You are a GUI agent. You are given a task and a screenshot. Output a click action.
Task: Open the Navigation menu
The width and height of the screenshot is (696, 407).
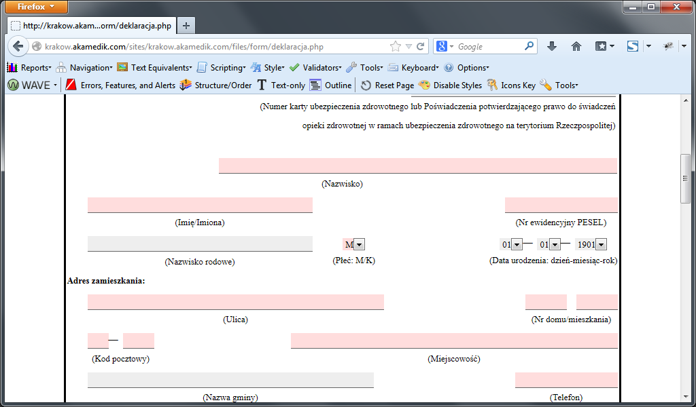[x=84, y=67]
